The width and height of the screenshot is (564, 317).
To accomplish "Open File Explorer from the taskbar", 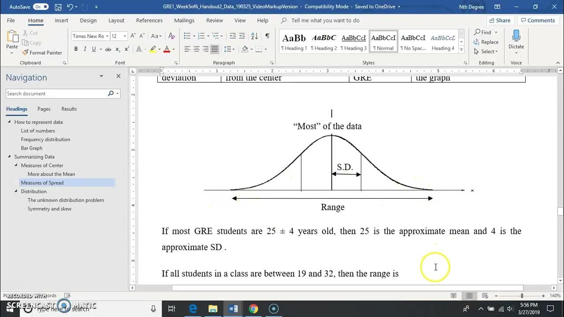I will tap(213, 309).
